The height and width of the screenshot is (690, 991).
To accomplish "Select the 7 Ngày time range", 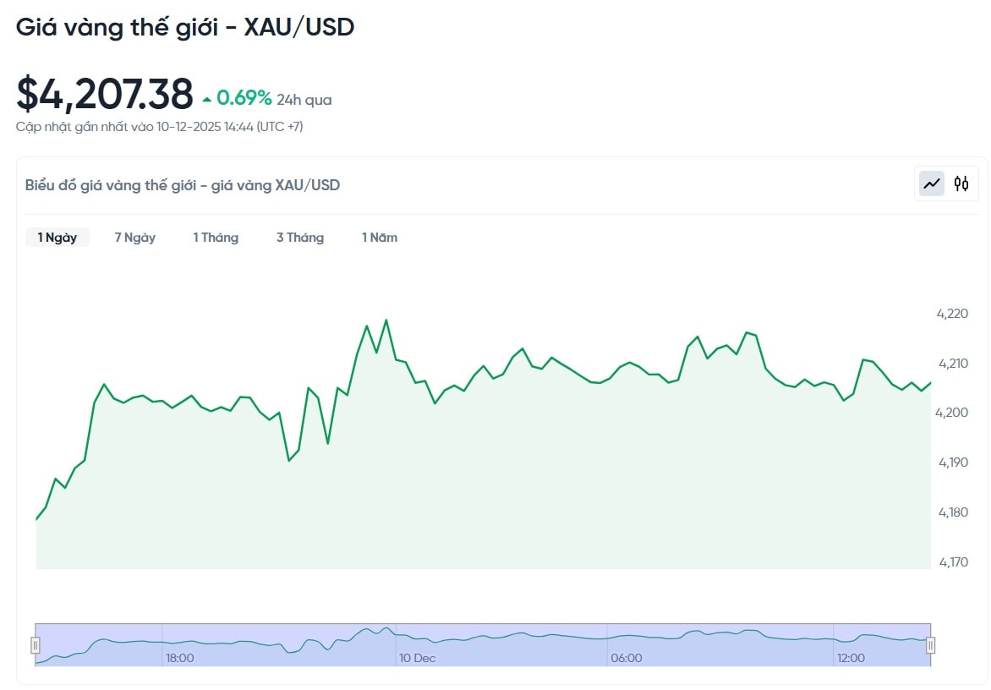I will coord(135,238).
